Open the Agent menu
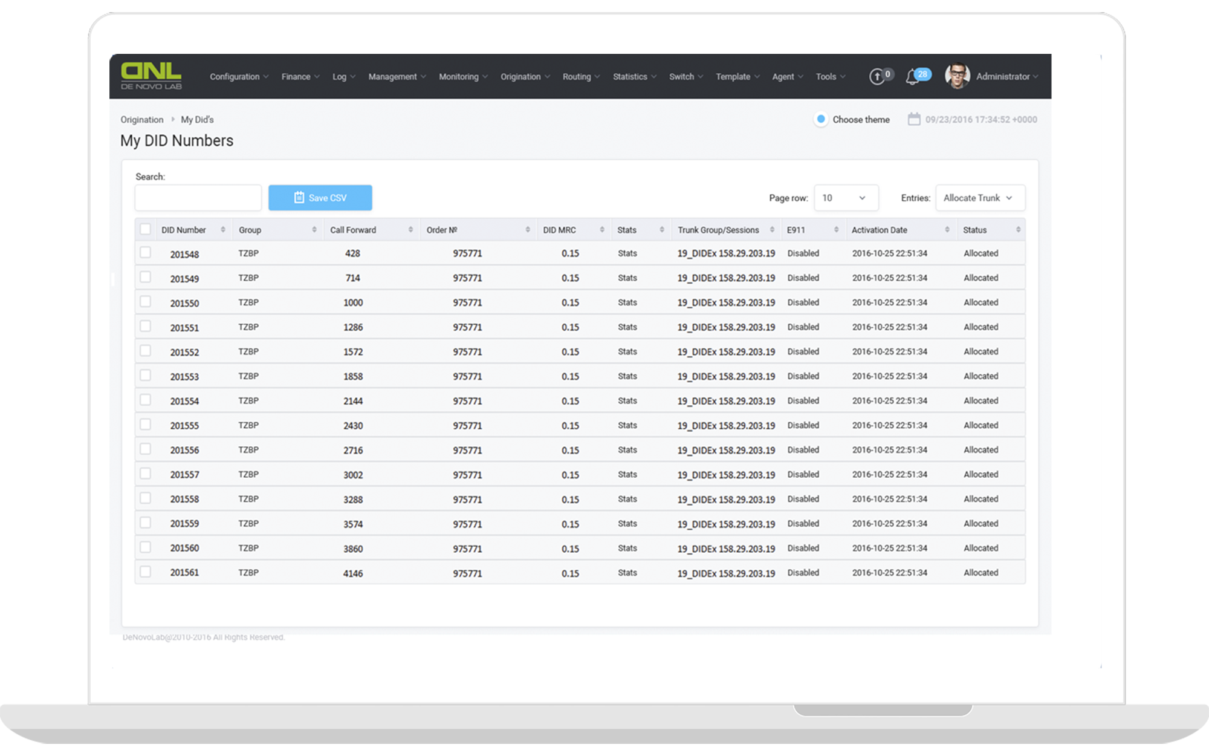1209x756 pixels. [788, 77]
